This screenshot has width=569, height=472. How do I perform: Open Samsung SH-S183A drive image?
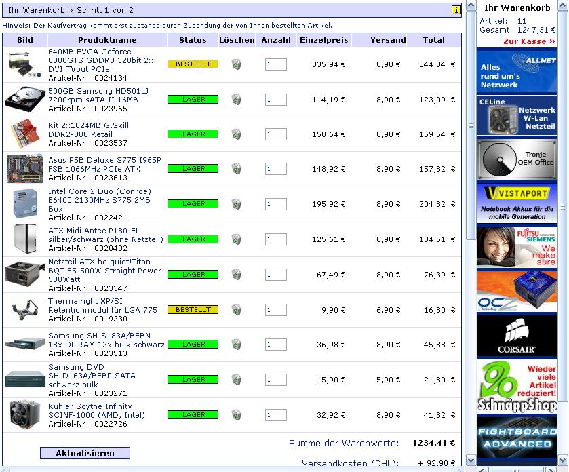[24, 344]
